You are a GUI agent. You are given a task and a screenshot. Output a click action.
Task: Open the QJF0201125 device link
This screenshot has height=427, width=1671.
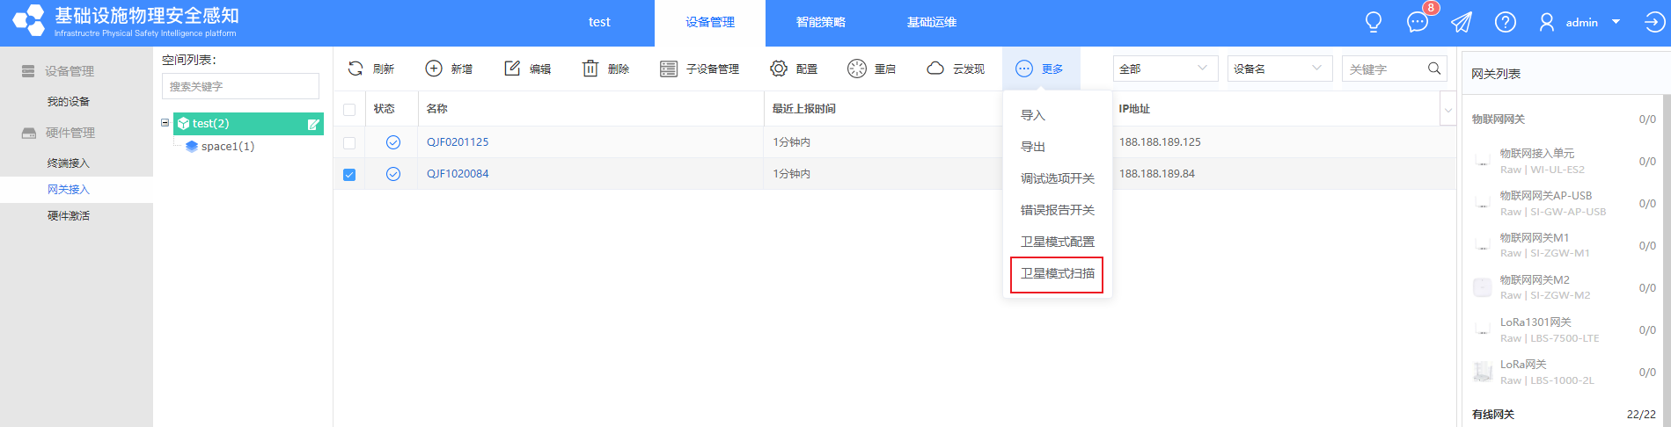coord(458,142)
